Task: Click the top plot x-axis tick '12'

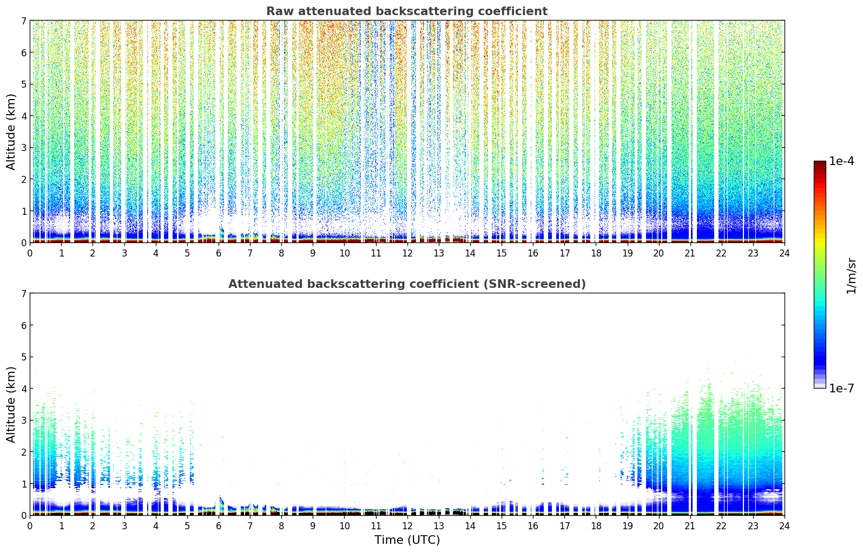Action: [x=407, y=253]
